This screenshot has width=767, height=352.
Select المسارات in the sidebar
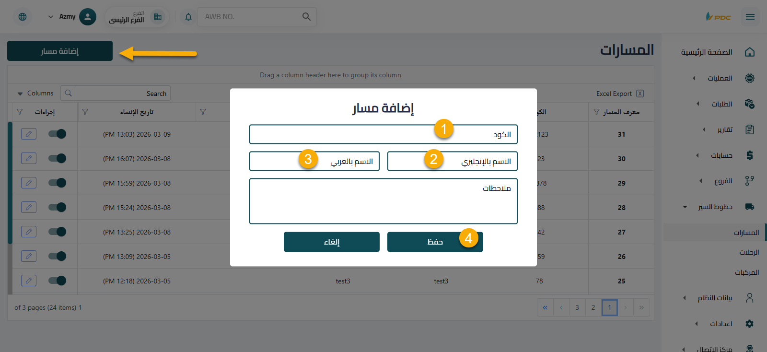pos(747,232)
